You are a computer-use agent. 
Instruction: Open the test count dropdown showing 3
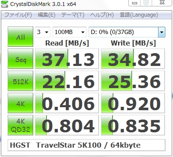coord(43,32)
